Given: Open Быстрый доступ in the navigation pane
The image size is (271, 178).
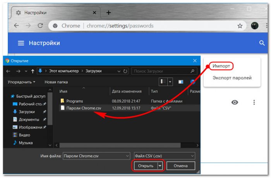Looking at the screenshot, I should 28,96.
